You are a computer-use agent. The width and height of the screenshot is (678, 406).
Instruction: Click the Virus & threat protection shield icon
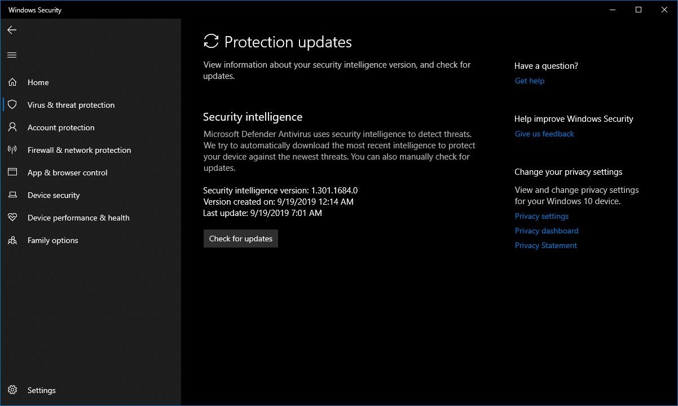(12, 105)
